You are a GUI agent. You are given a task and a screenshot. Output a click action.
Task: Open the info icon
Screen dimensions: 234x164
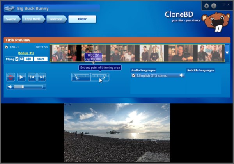coord(214,6)
